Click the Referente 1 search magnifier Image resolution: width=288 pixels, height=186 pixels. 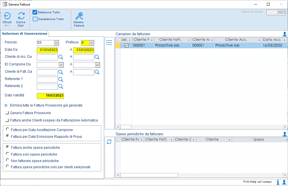(x=61, y=79)
